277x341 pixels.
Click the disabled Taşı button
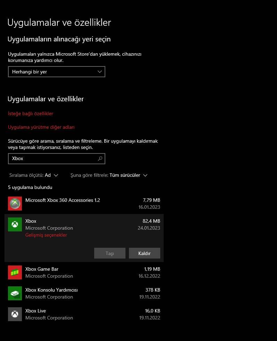[x=110, y=253]
